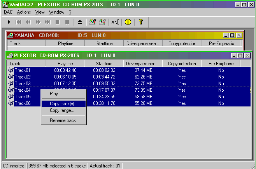The width and height of the screenshot is (256, 169).
Task: Click the music note icon of Track05
Action: 11,97
